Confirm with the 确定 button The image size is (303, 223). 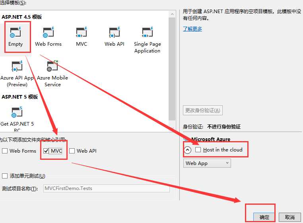pos(264,217)
